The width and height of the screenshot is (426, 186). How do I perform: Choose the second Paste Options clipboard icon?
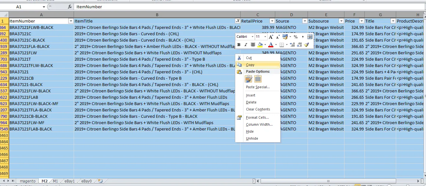tap(258, 79)
